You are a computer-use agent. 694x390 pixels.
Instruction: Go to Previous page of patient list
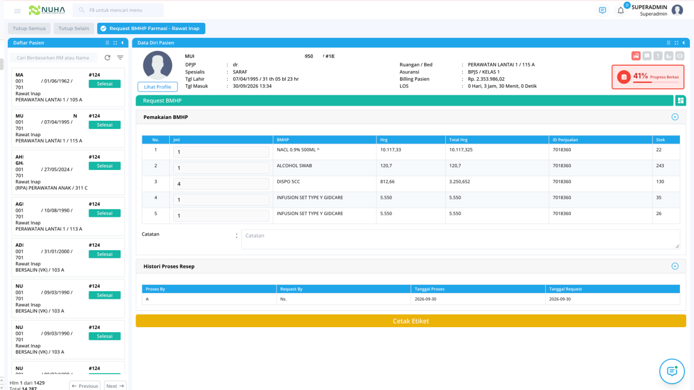(85, 386)
